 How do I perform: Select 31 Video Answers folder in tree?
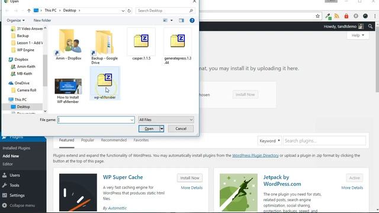(x=27, y=28)
